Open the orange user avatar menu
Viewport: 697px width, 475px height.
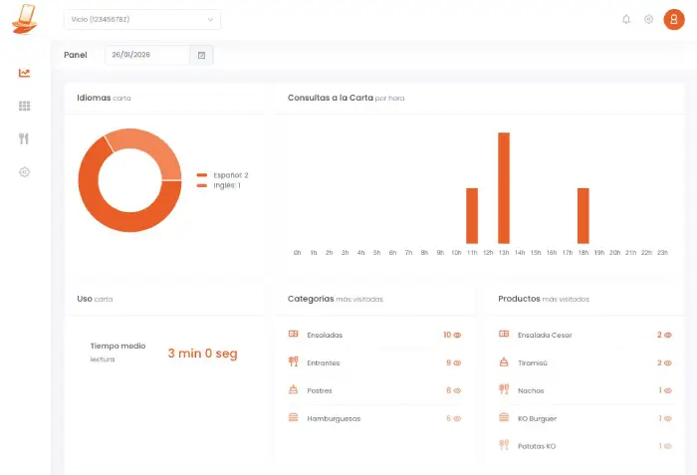673,19
